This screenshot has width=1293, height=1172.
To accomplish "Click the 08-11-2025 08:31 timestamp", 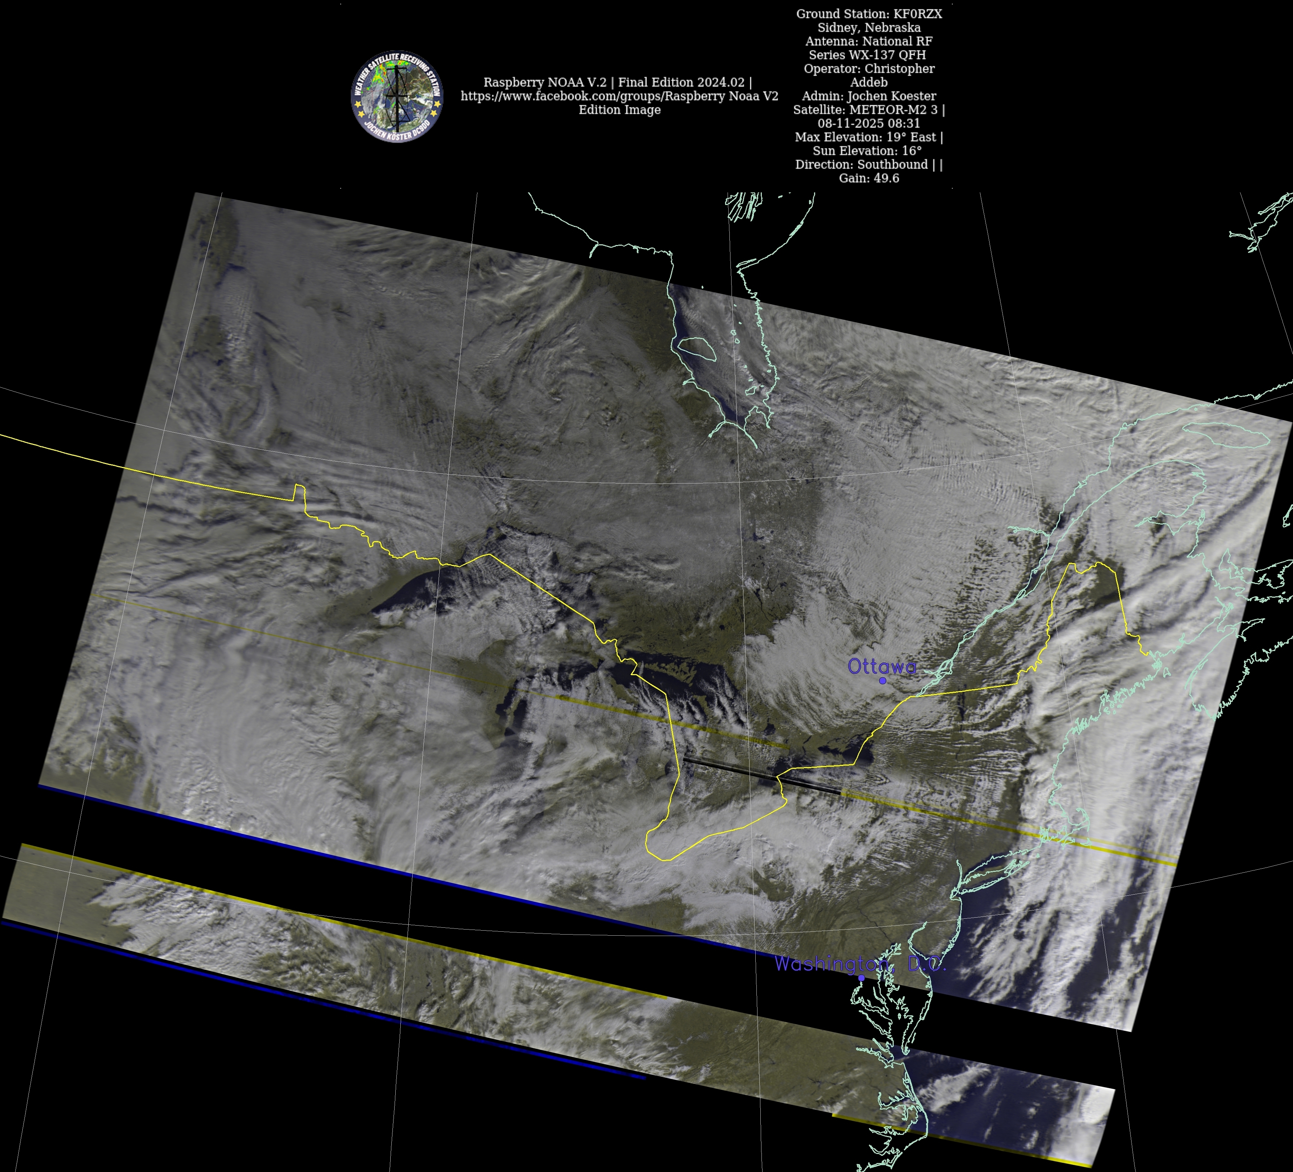I will [x=868, y=123].
